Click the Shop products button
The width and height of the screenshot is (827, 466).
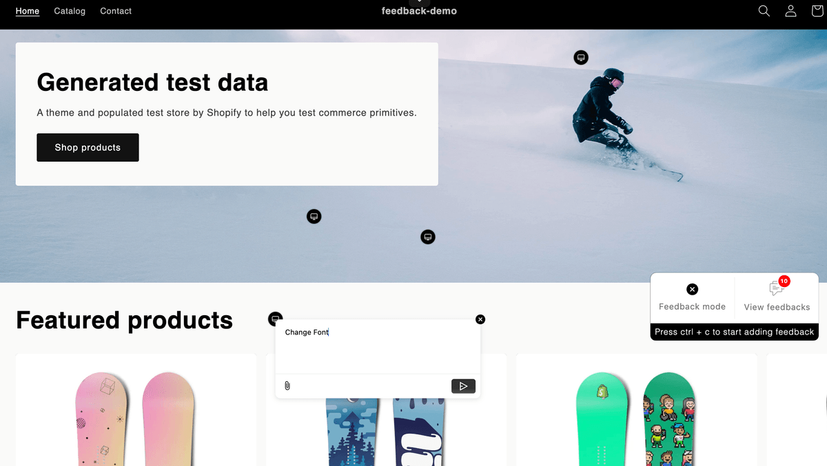point(88,147)
